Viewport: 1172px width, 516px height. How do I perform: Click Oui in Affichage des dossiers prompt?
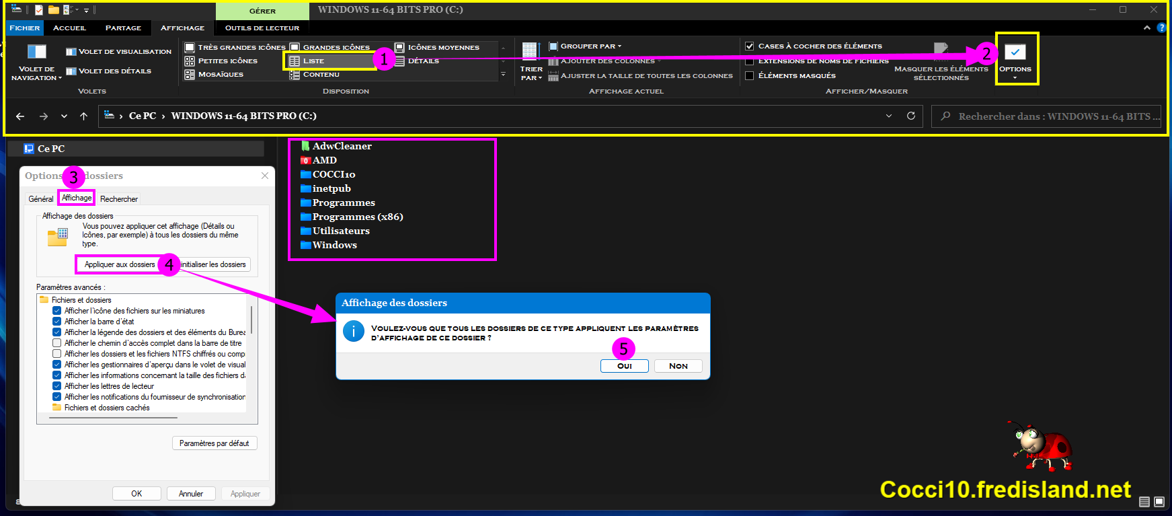[x=625, y=366]
